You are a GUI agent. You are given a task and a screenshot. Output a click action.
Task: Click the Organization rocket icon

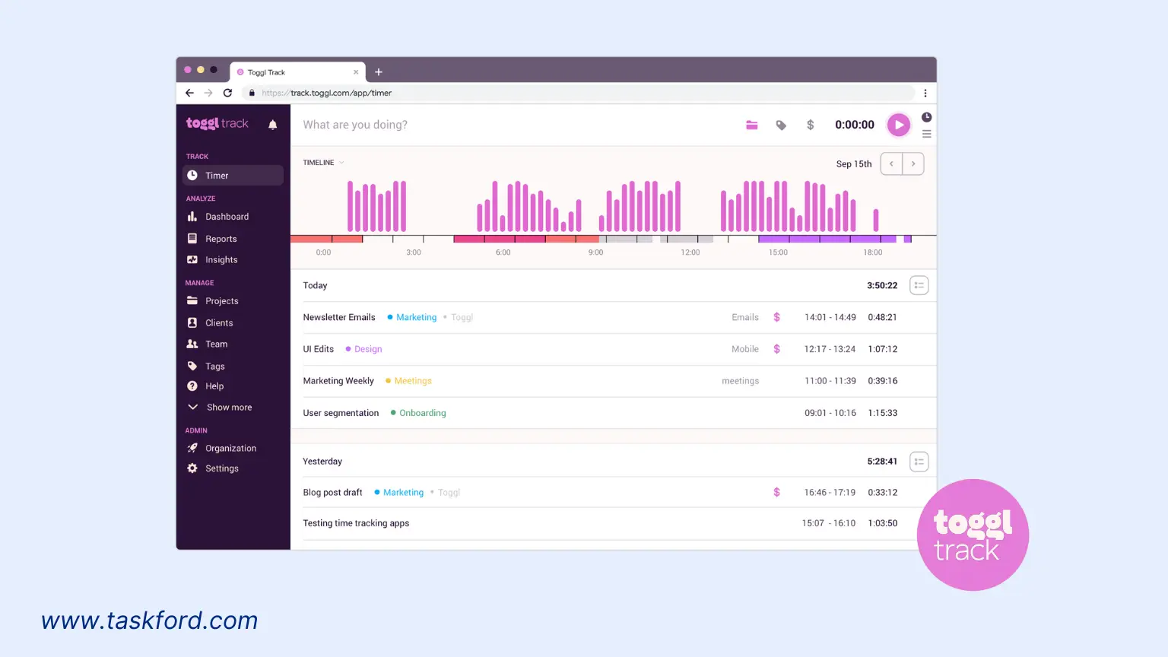click(x=192, y=449)
